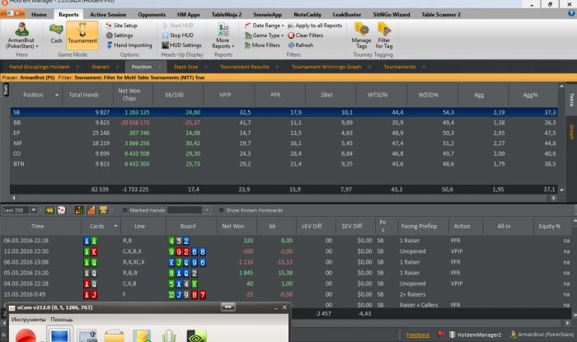Toggle Show Known Holecards checkbox

coord(221,210)
